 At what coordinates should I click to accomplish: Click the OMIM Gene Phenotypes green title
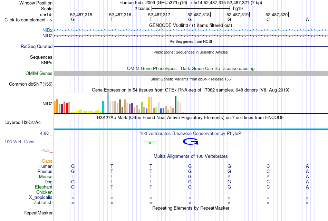click(191, 68)
